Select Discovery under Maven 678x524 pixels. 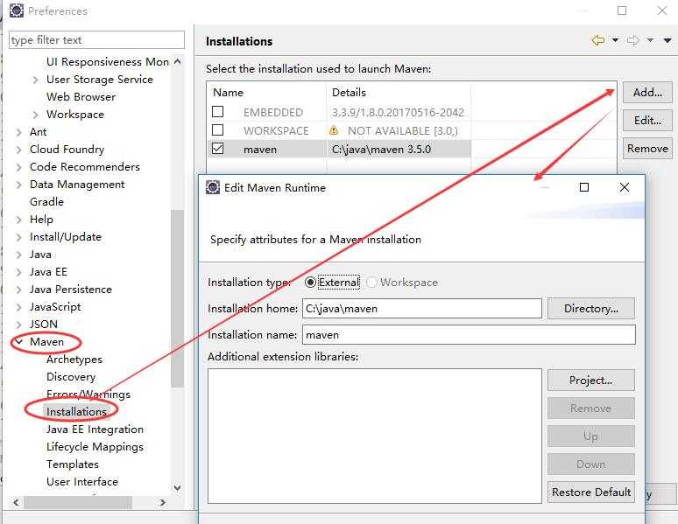click(71, 377)
